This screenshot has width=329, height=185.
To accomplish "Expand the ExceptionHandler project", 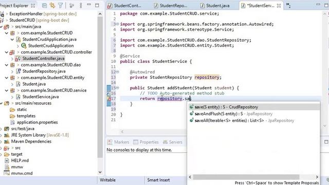I will 7,14.
